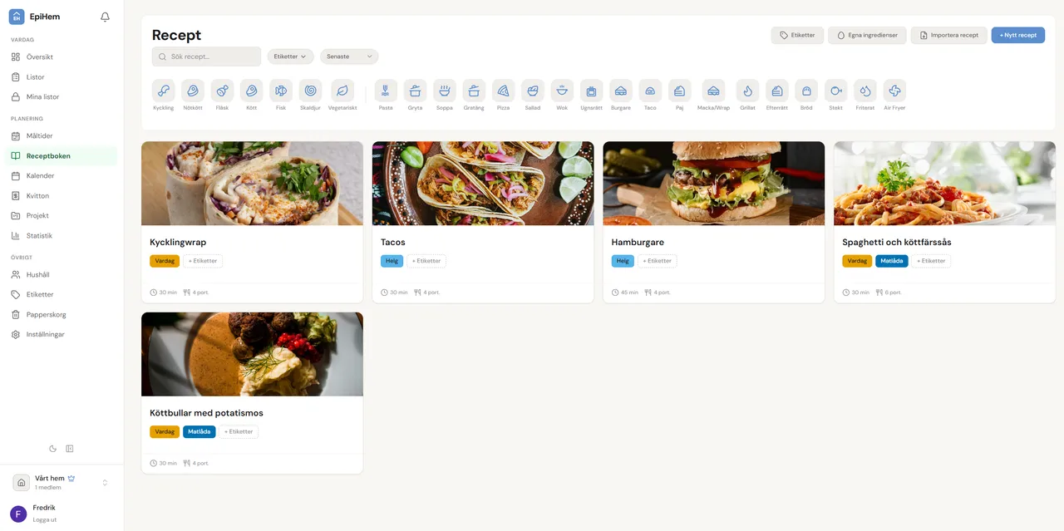Image resolution: width=1064 pixels, height=531 pixels.
Task: Click Logga ut link
Action: click(45, 519)
